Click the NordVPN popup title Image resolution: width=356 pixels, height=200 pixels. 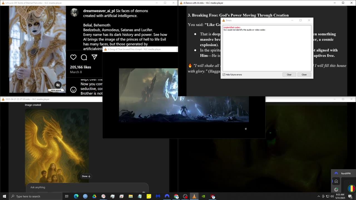pyautogui.click(x=346, y=173)
